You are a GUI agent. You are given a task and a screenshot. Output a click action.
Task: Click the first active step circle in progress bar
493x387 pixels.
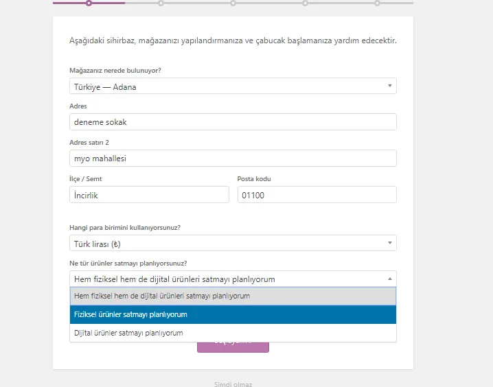(x=89, y=3)
